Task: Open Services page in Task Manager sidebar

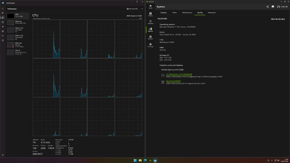Action: [2, 40]
